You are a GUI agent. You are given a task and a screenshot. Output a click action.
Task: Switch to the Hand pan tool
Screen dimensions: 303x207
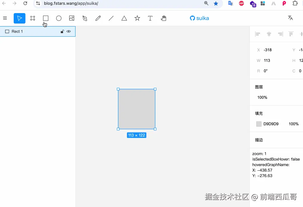[x=163, y=18]
